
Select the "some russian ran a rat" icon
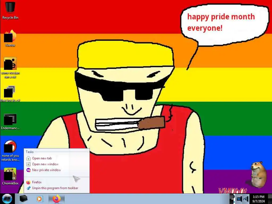(10, 68)
